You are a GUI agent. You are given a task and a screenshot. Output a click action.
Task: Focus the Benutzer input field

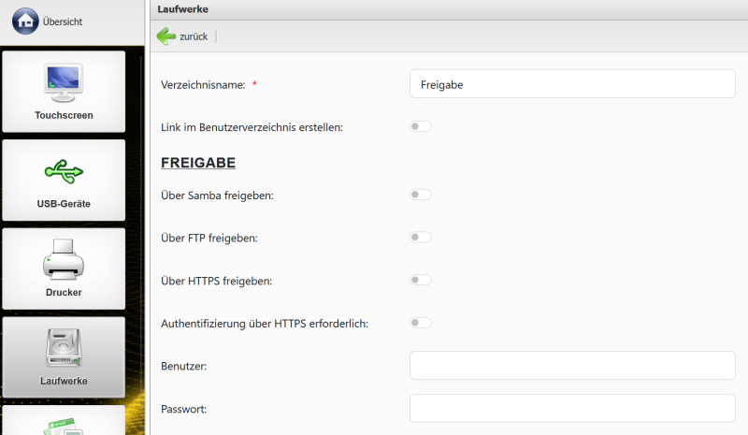(572, 366)
